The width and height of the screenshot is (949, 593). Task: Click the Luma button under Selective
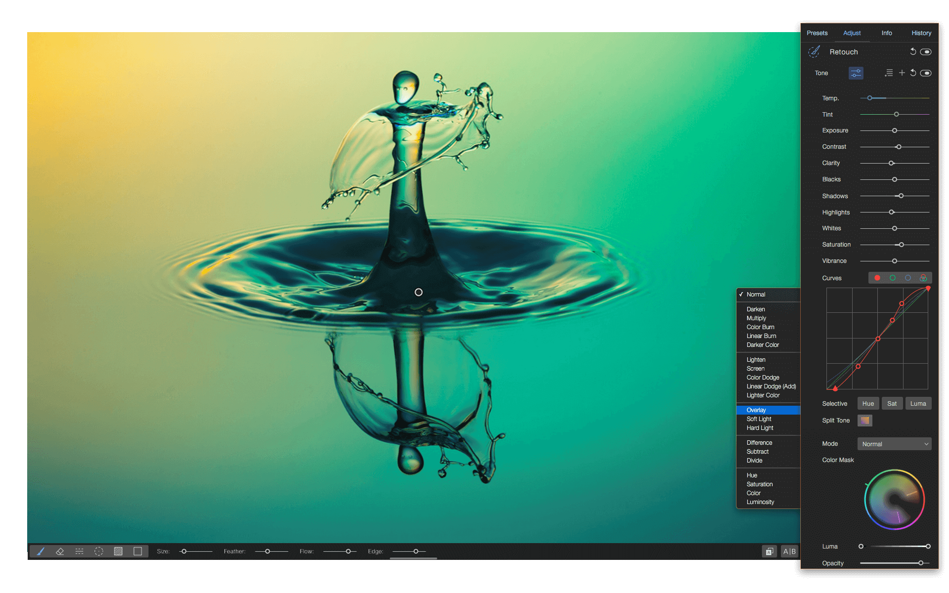[x=917, y=403]
